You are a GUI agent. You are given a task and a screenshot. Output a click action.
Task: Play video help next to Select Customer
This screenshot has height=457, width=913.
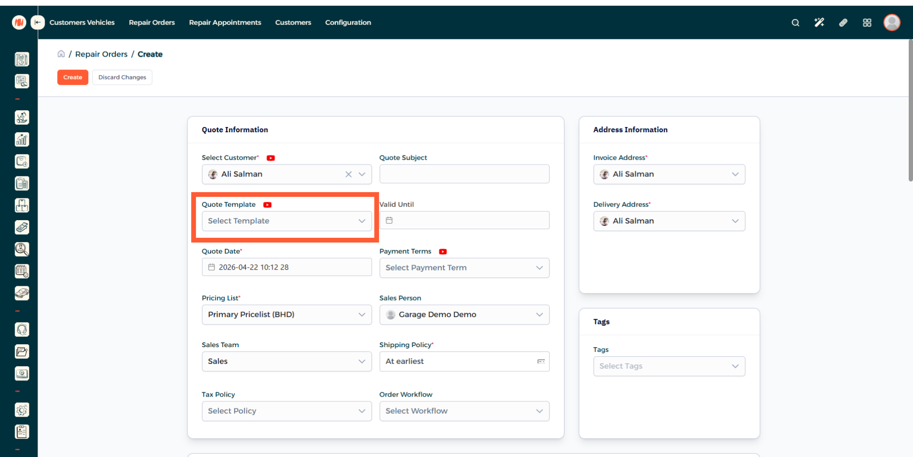click(x=271, y=158)
